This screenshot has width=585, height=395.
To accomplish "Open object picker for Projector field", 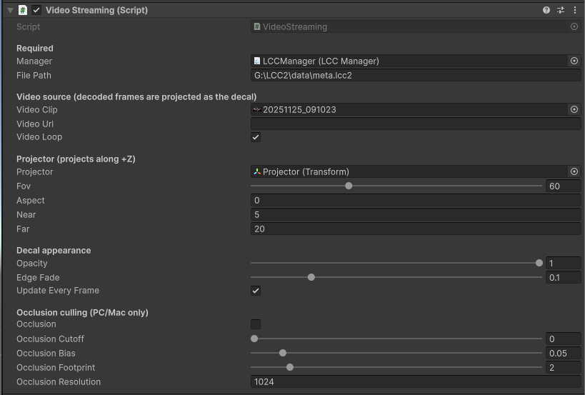I will pos(574,171).
